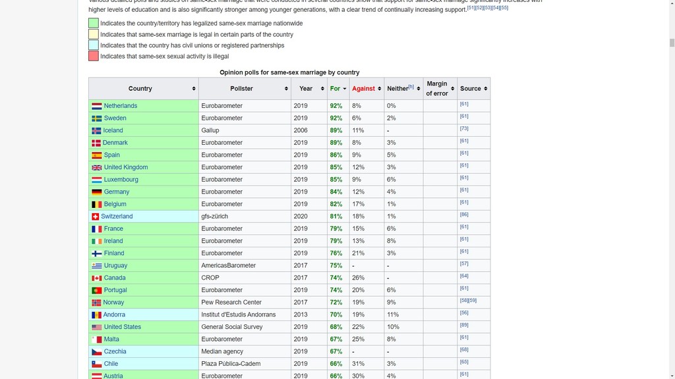Click the Iceland flag icon
This screenshot has height=379, width=675.
coord(96,130)
